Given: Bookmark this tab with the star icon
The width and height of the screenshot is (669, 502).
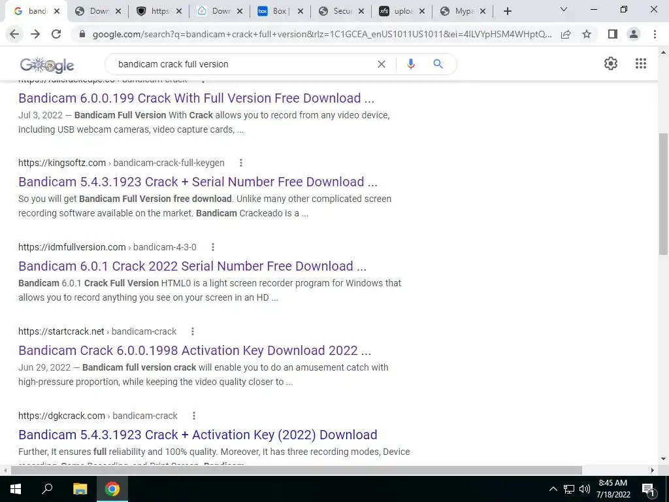Looking at the screenshot, I should point(587,34).
